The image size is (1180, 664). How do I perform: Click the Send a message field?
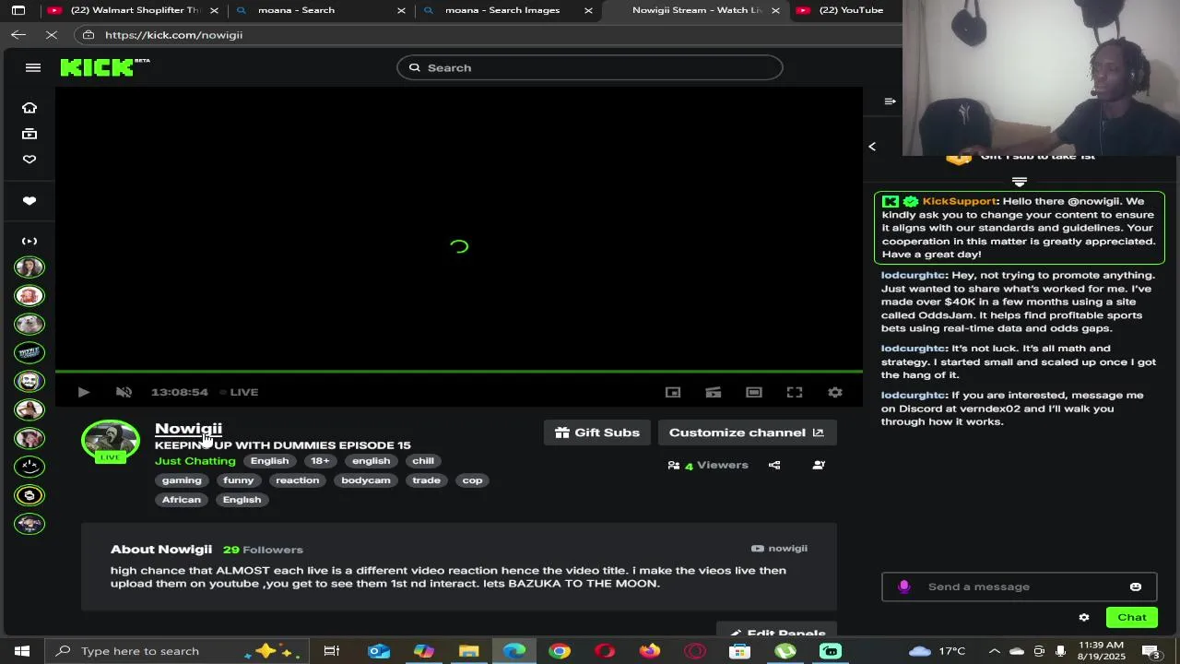[1019, 587]
